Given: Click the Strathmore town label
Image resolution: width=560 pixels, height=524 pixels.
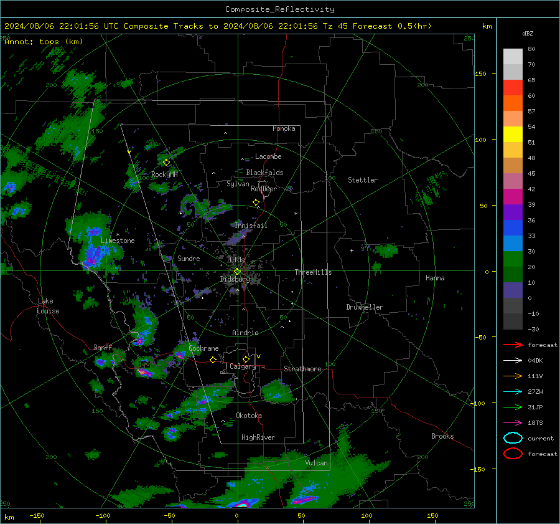Looking at the screenshot, I should click(x=302, y=369).
